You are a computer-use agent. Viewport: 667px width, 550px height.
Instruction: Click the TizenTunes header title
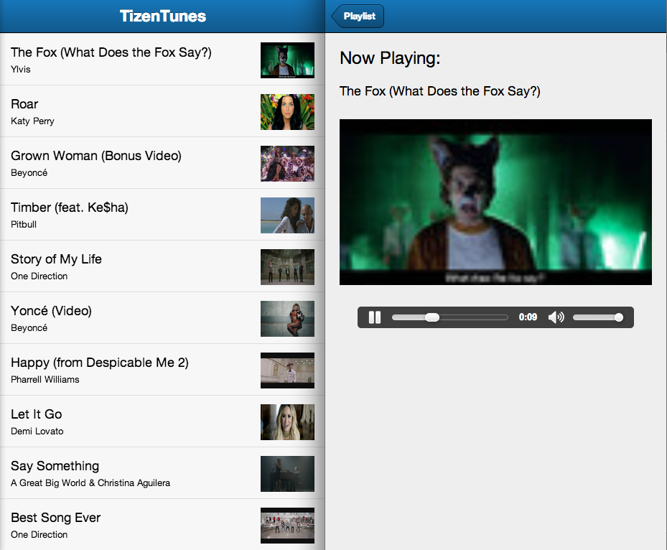163,17
